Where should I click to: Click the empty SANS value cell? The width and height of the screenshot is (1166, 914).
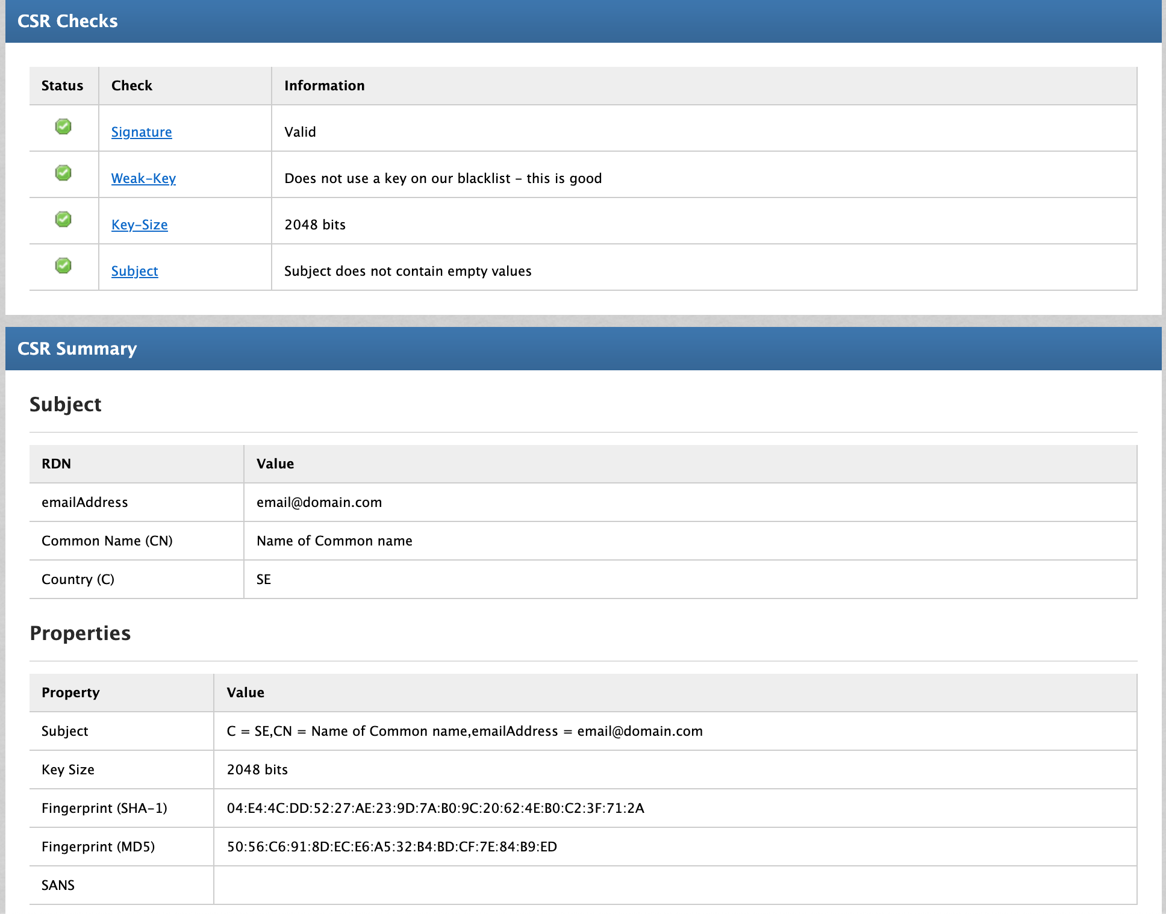pyautogui.click(x=675, y=885)
